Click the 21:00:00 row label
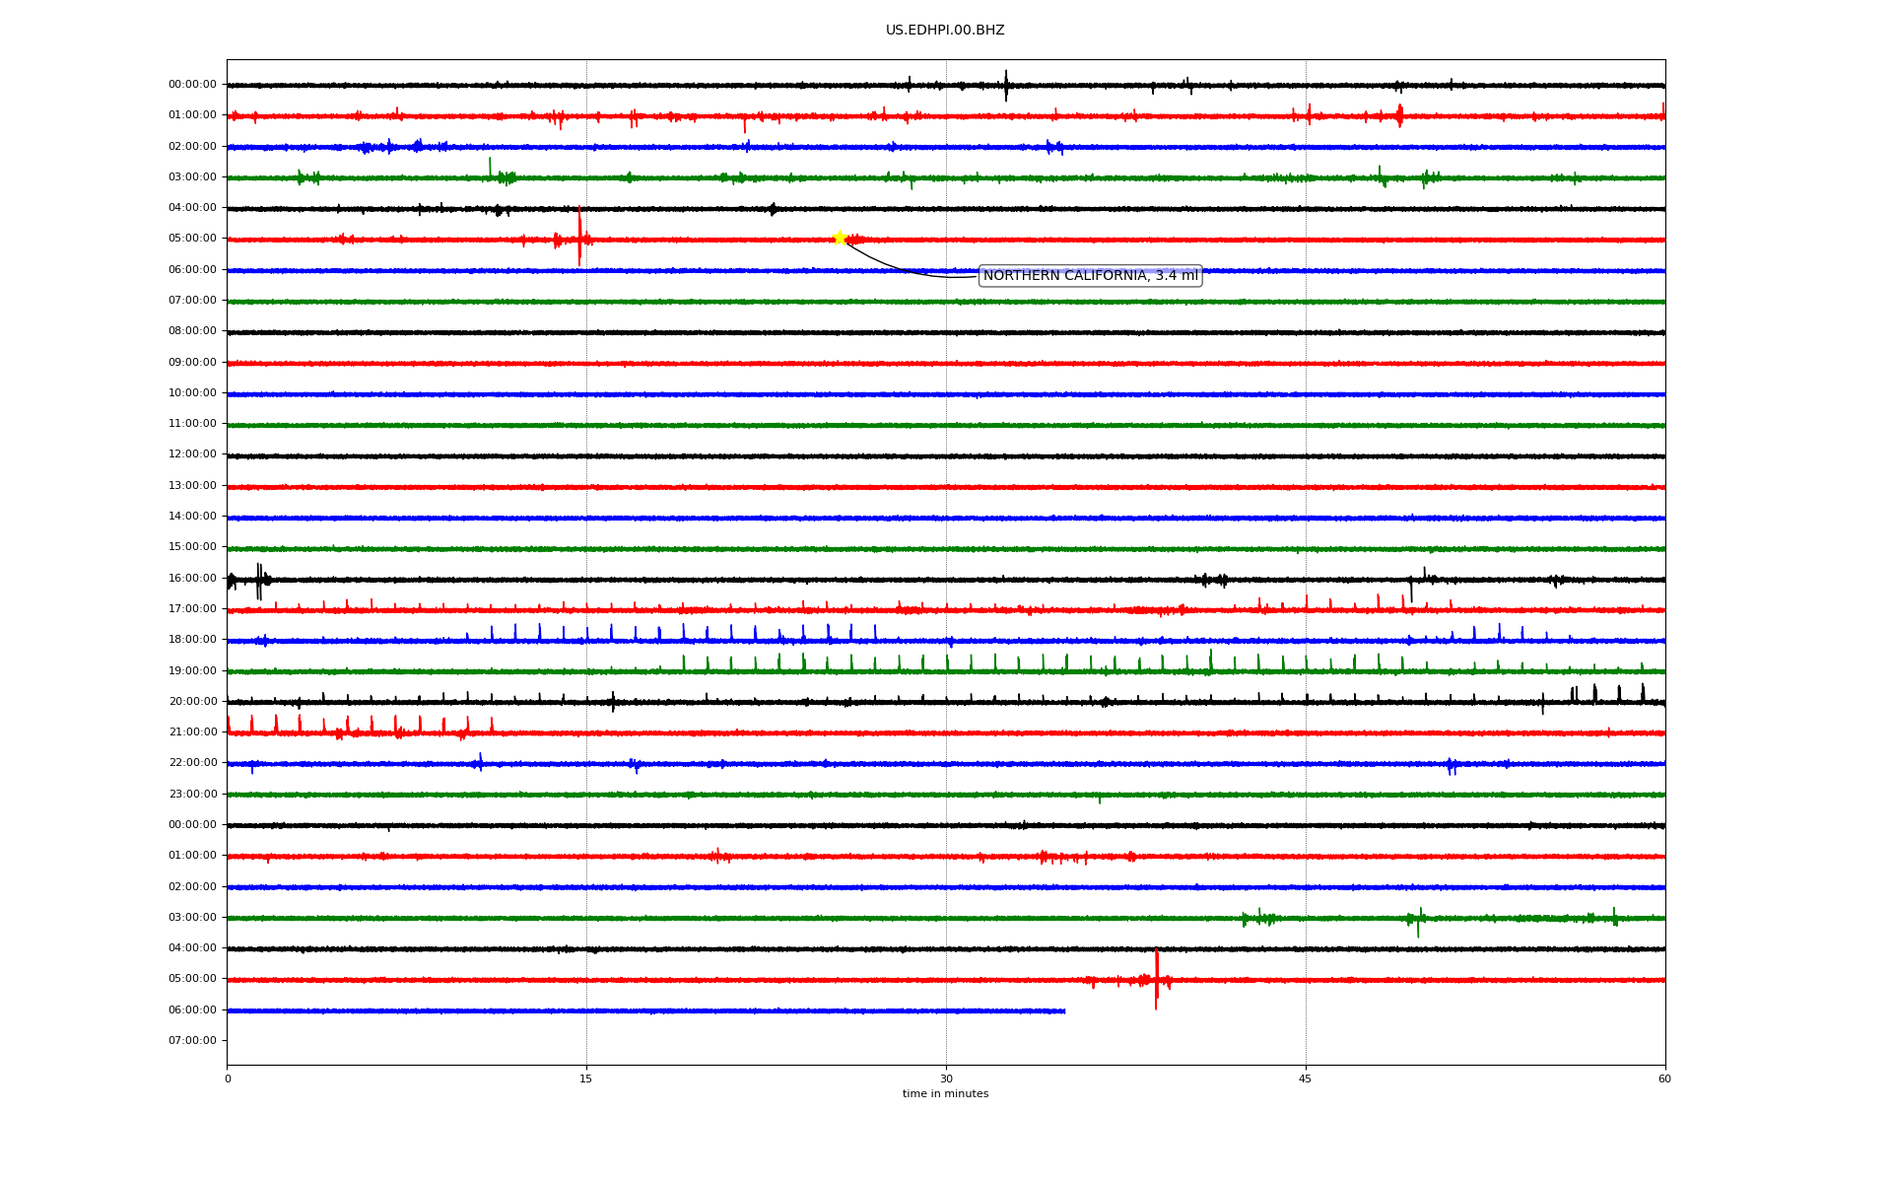This screenshot has width=1892, height=1183. click(192, 732)
